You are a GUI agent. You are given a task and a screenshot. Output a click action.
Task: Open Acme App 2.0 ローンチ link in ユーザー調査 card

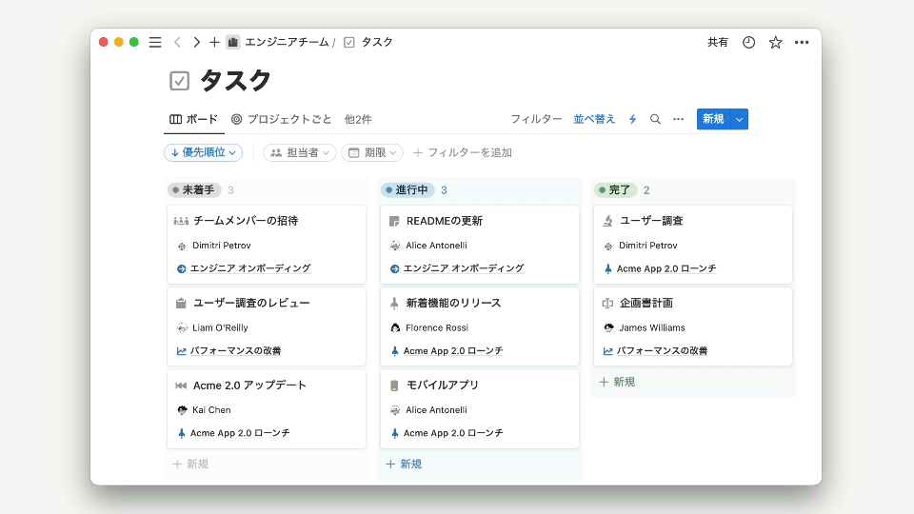[666, 268]
